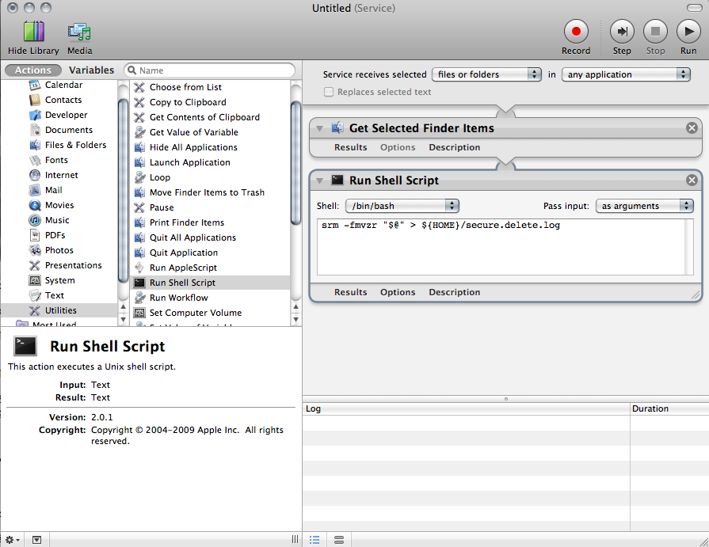Collapse the Run Shell Script action
This screenshot has height=547, width=709.
320,180
